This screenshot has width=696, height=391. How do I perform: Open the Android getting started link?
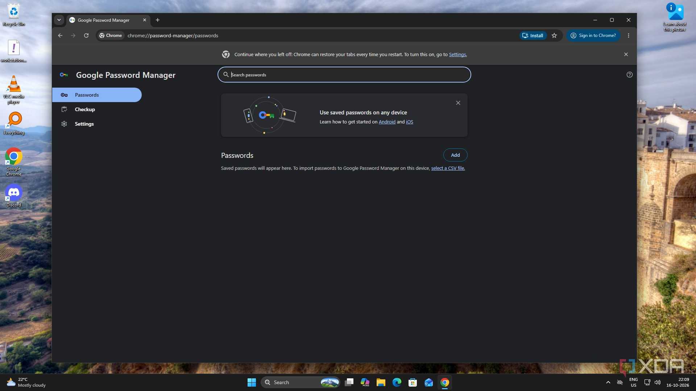[387, 122]
